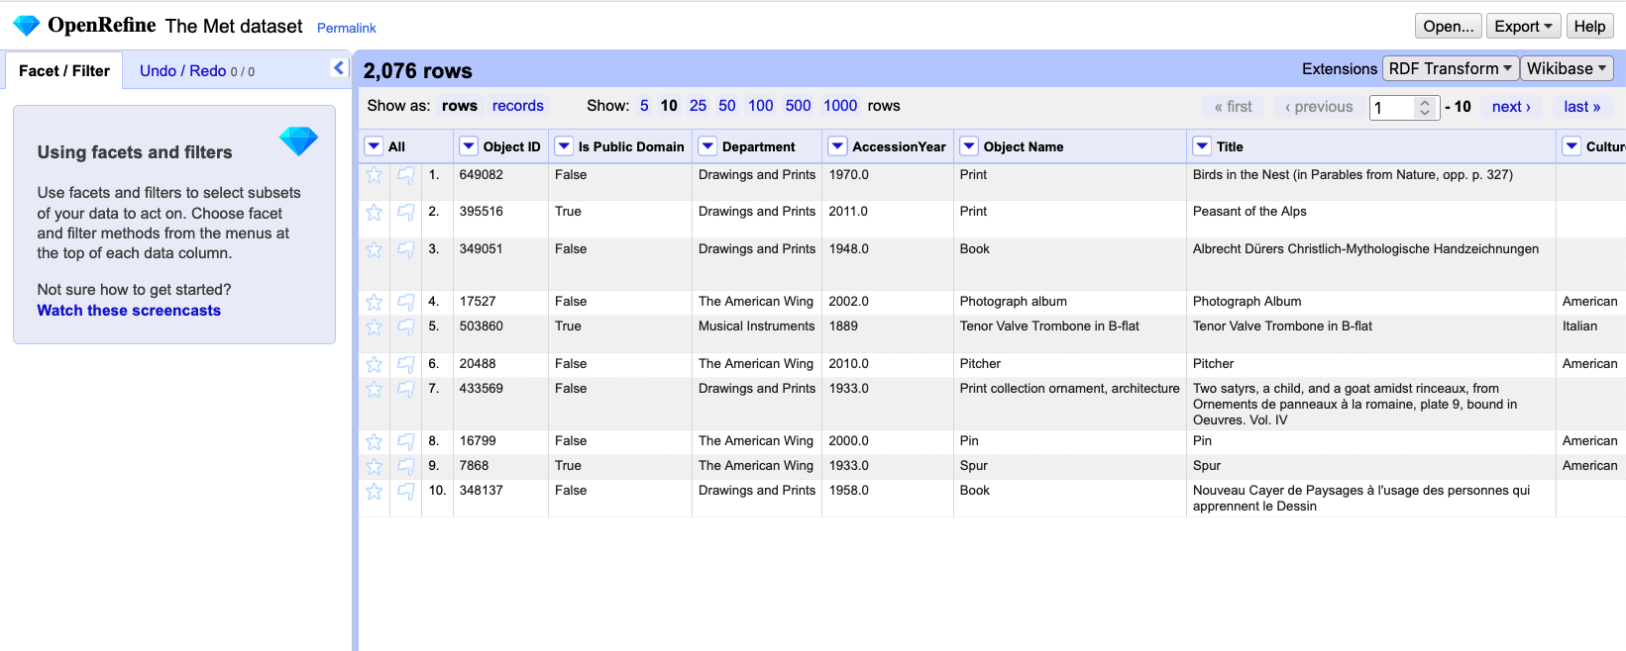Viewport: 1626px width, 651px height.
Task: Click the page number stepper arrows
Action: pos(1425,108)
